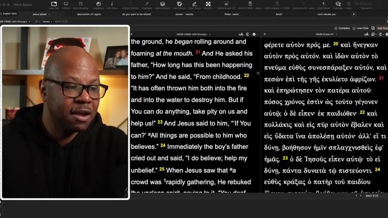The width and height of the screenshot is (388, 218).
Task: Switch to the 'Lord rebuke you' tab
Action: 327,15
